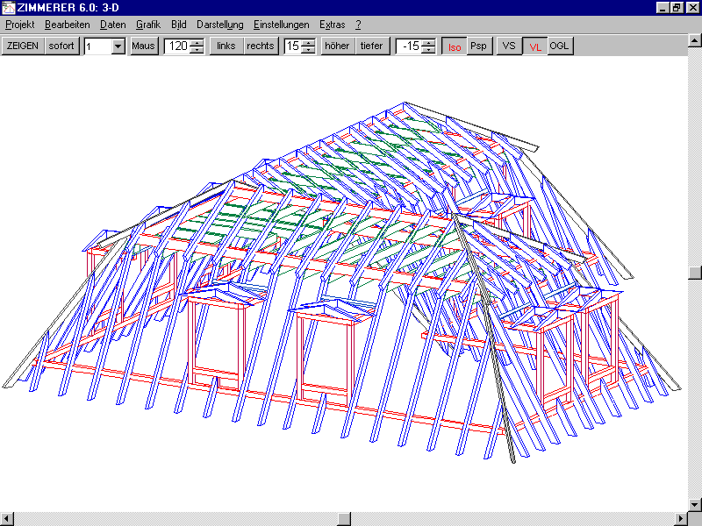
Task: Click the ZEIGEN toolbar button
Action: point(23,46)
